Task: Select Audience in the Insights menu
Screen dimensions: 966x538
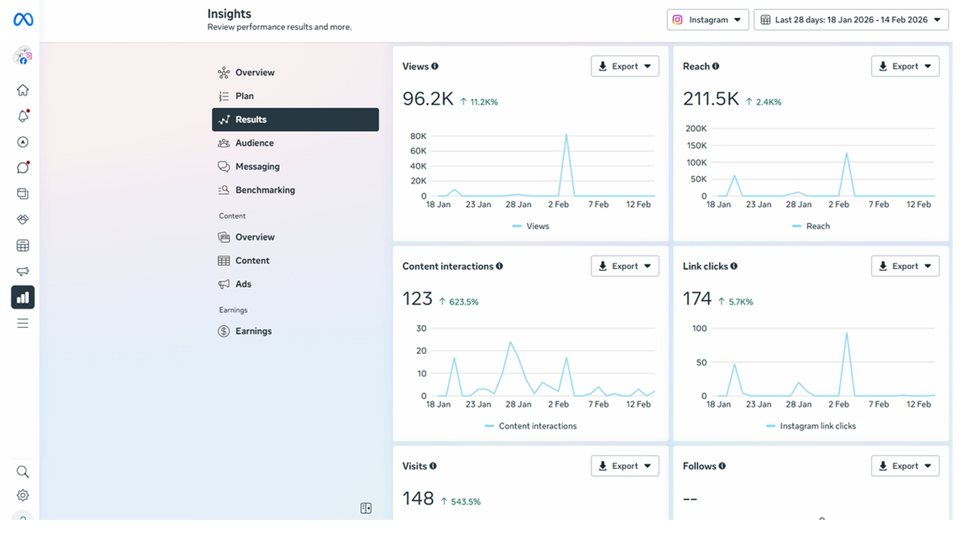Action: pyautogui.click(x=254, y=143)
